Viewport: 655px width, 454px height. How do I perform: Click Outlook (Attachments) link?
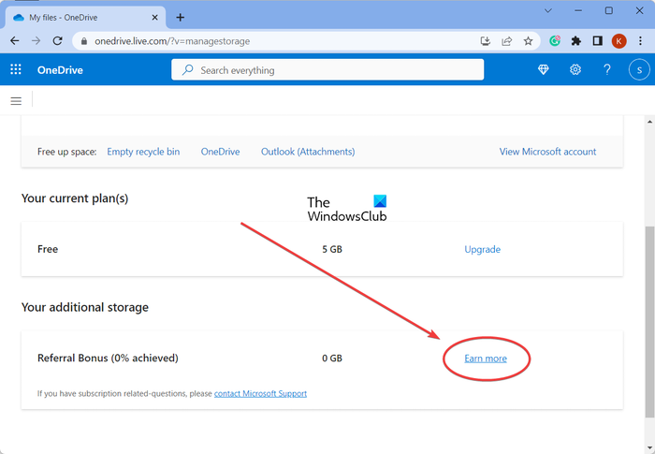coord(308,152)
